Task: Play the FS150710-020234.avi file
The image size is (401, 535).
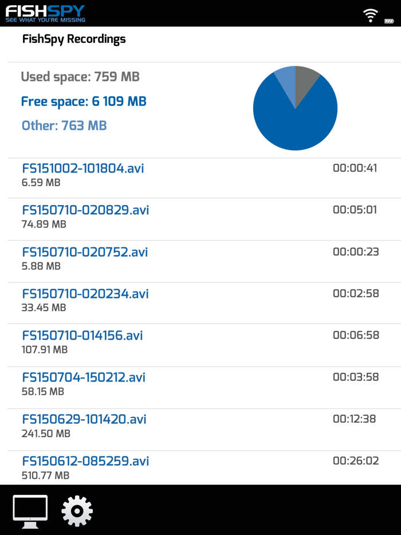Action: click(204, 303)
